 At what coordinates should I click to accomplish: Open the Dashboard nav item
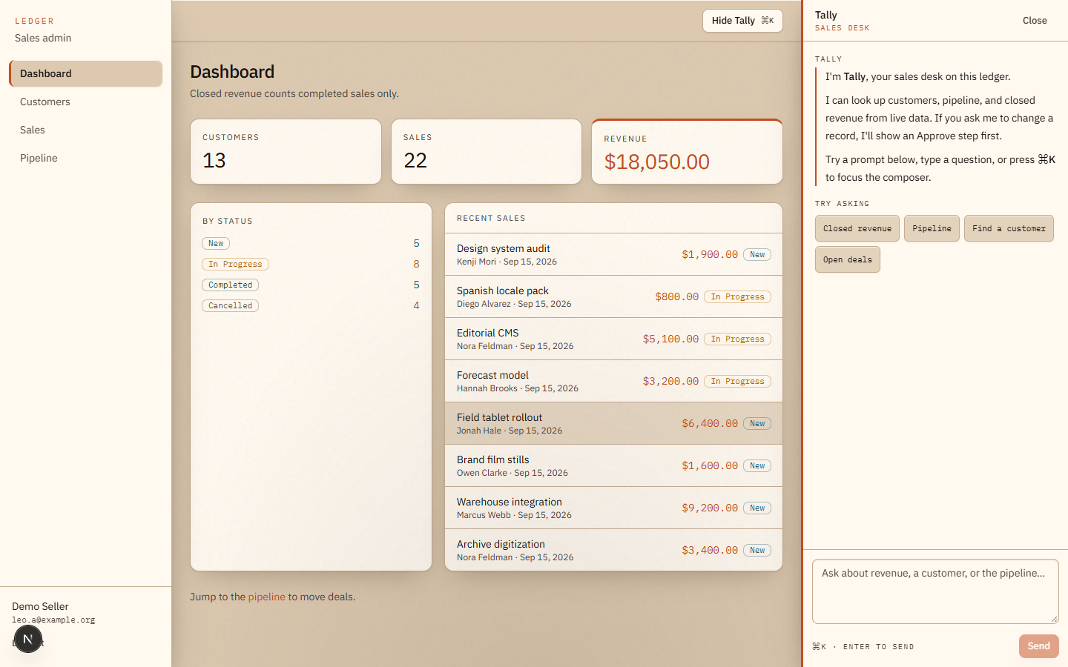pos(86,73)
